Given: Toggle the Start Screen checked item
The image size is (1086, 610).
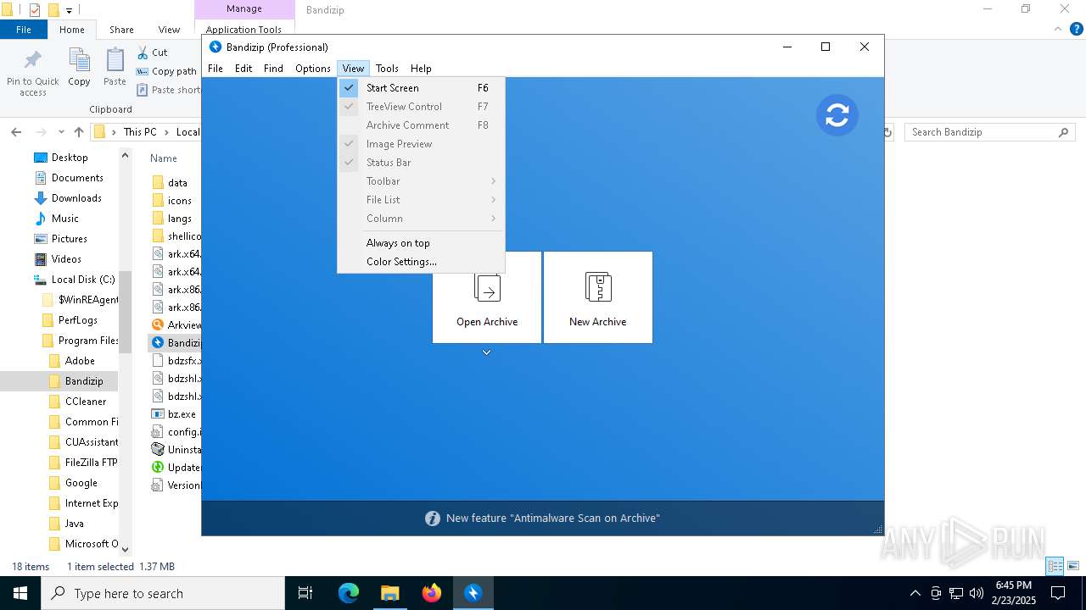Looking at the screenshot, I should tap(421, 88).
